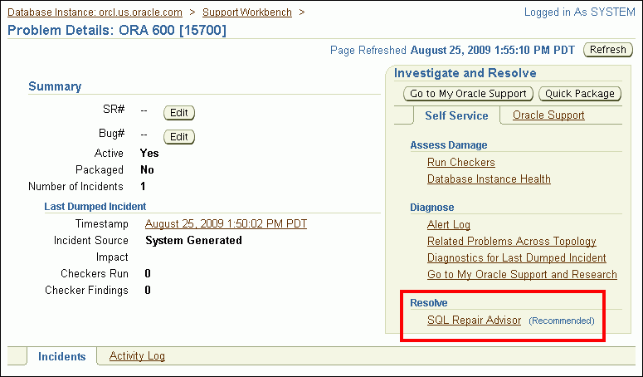View the Alert Log link
Viewport: 643px width, 377px height.
click(448, 224)
